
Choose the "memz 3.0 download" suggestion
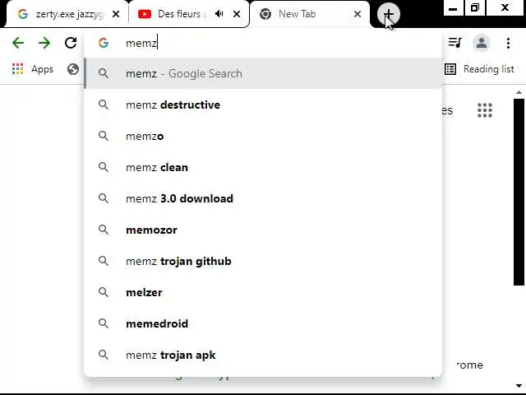[179, 198]
